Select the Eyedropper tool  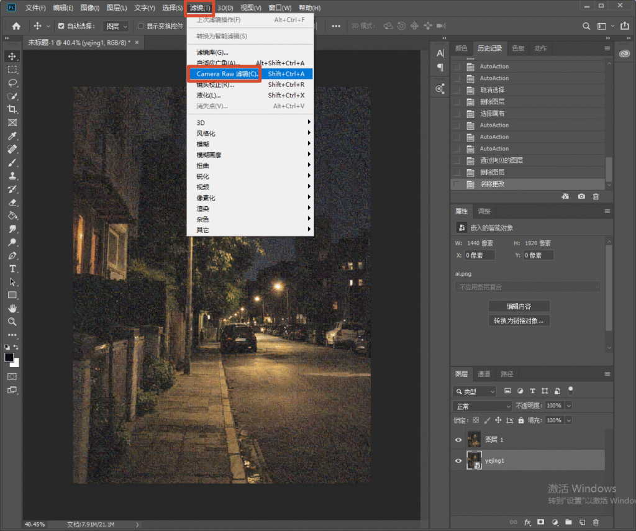12,136
